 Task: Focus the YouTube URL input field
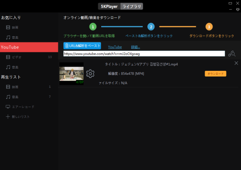[x=144, y=54]
